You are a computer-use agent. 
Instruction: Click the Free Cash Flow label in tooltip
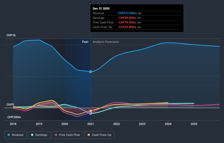tap(103, 22)
